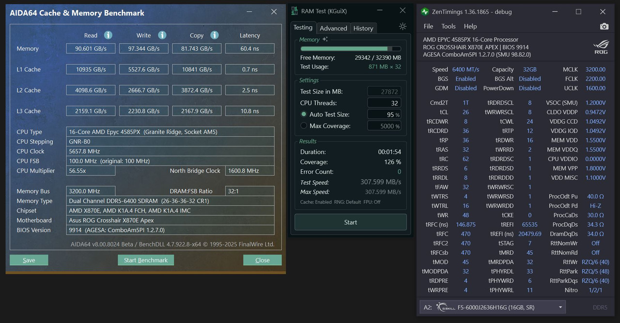
Task: Click the MEM VDD value 1.5500V
Action: coord(595,140)
